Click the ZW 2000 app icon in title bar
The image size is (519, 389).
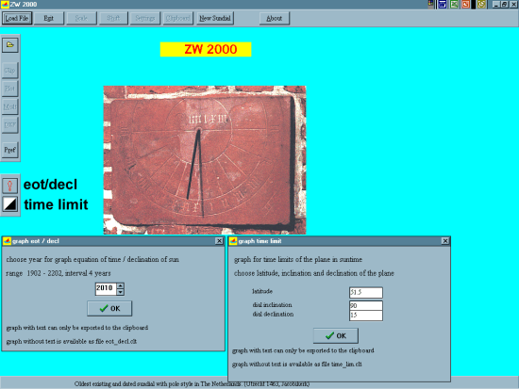point(5,5)
